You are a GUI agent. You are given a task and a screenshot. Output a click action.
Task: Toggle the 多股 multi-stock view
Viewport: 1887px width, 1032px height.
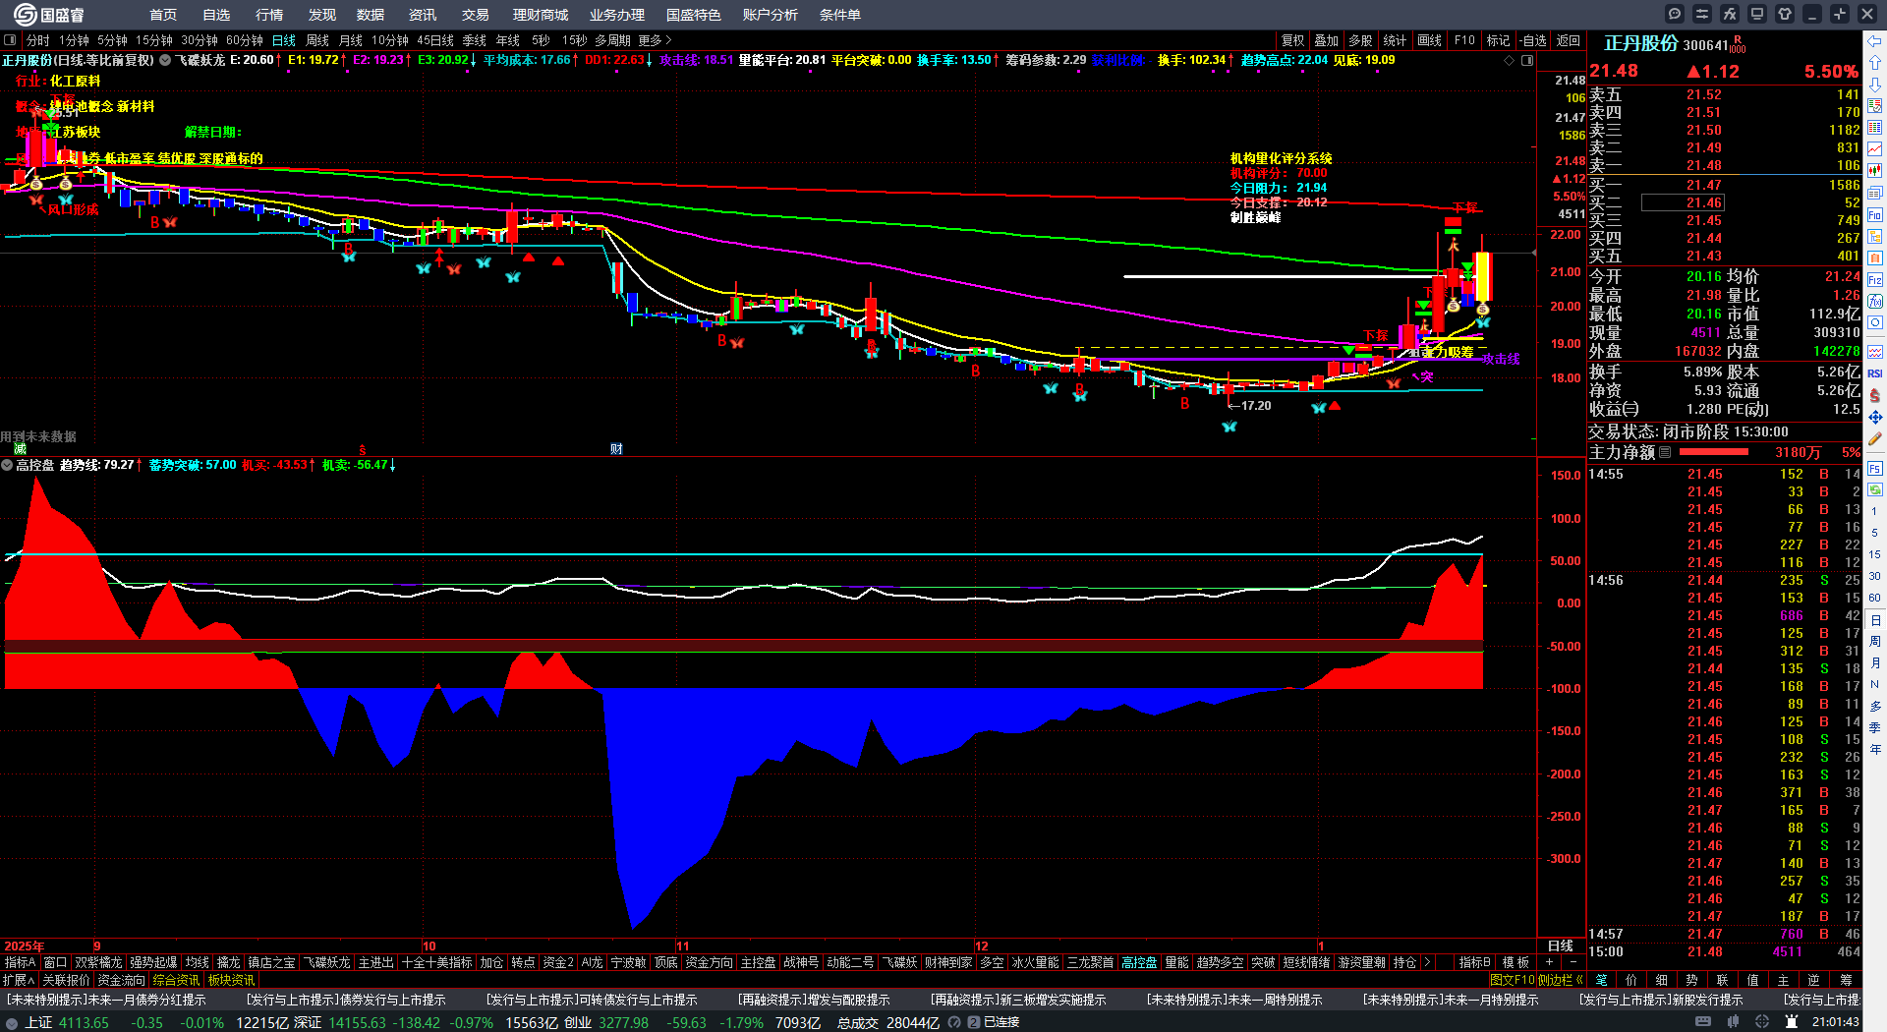point(1360,40)
